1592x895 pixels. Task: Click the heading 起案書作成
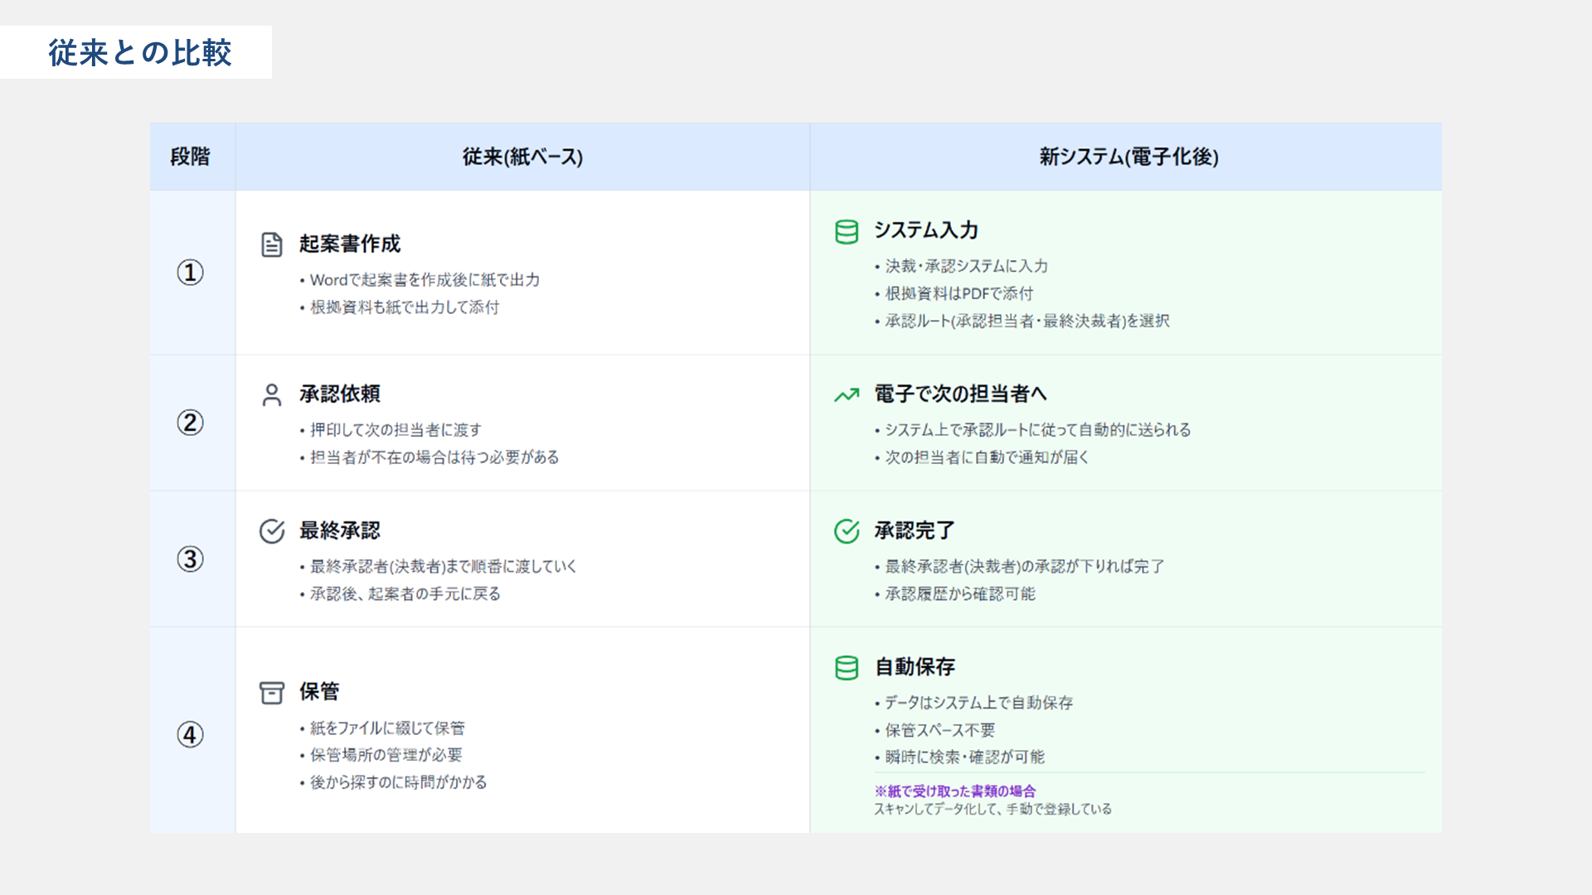350,244
